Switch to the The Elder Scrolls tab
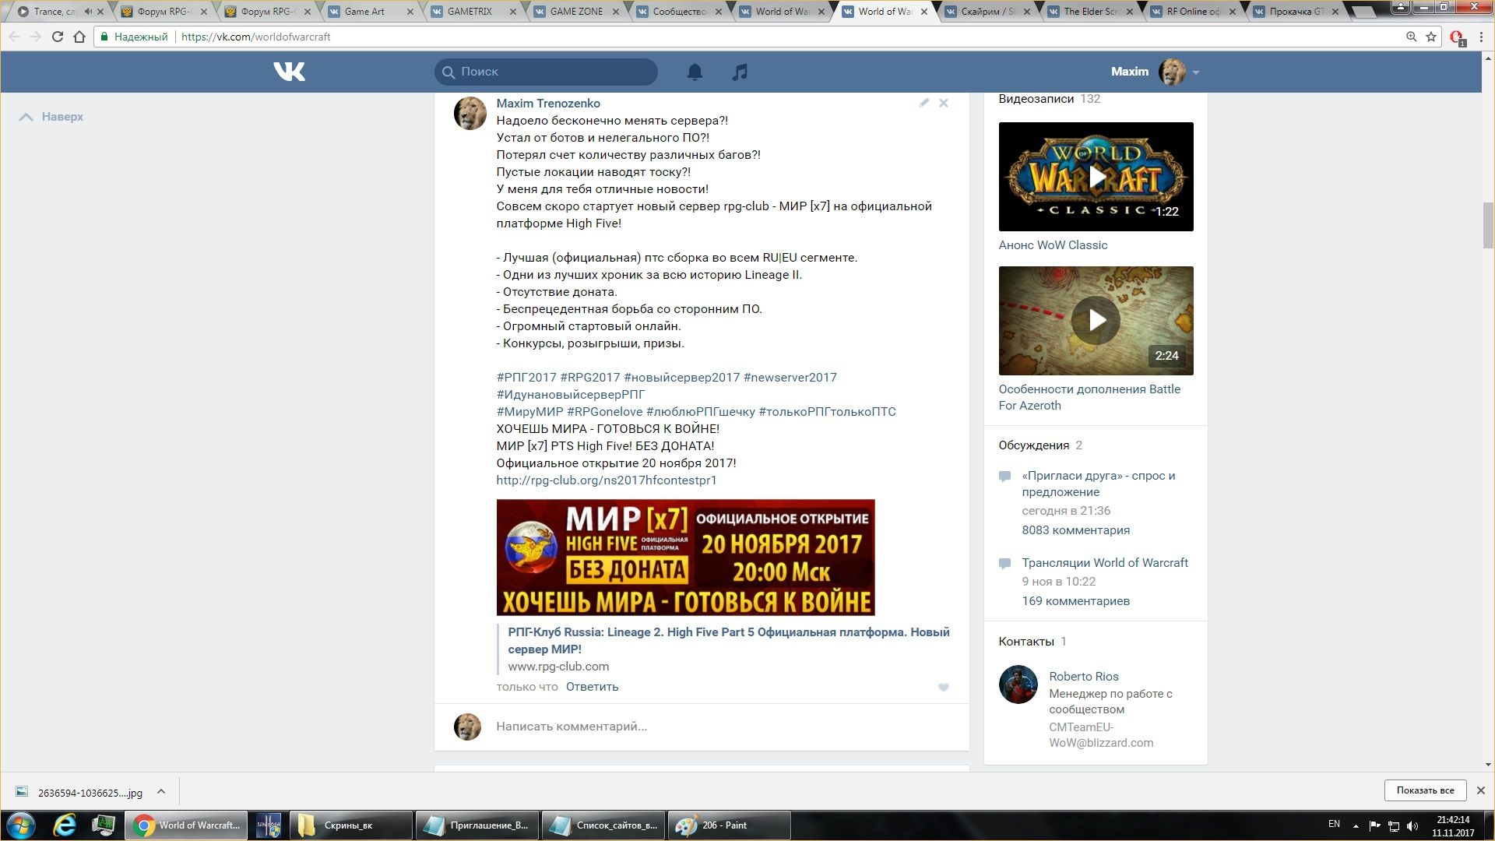 pos(1091,12)
